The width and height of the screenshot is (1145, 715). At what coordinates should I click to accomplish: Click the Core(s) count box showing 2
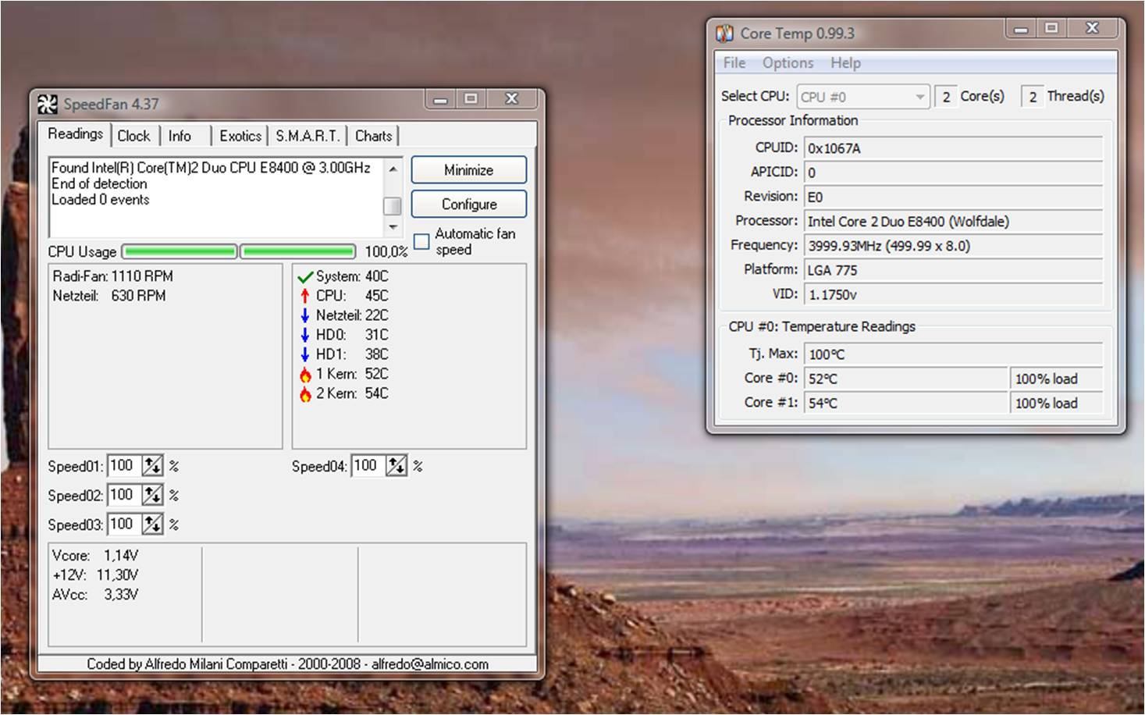(x=945, y=97)
